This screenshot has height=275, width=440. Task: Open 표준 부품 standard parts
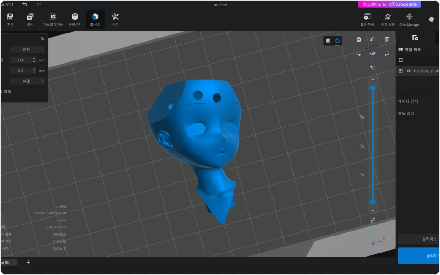tap(367, 20)
